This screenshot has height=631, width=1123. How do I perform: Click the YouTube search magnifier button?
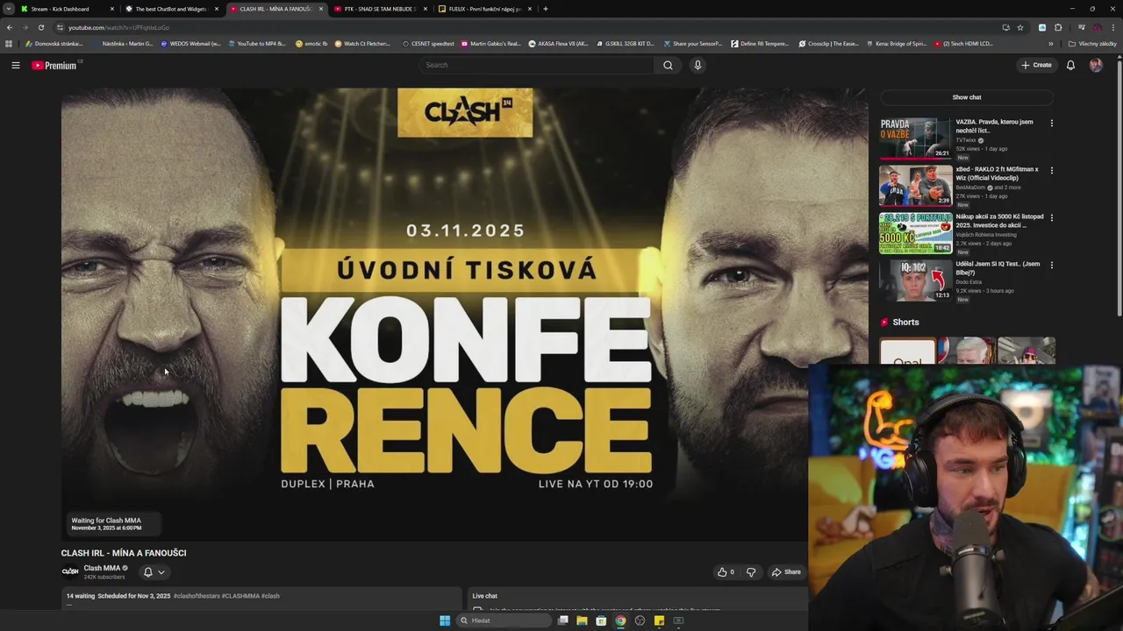(x=668, y=65)
